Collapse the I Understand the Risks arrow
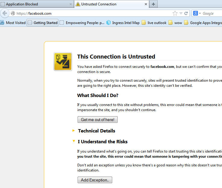This screenshot has height=188, width=222. (74, 141)
